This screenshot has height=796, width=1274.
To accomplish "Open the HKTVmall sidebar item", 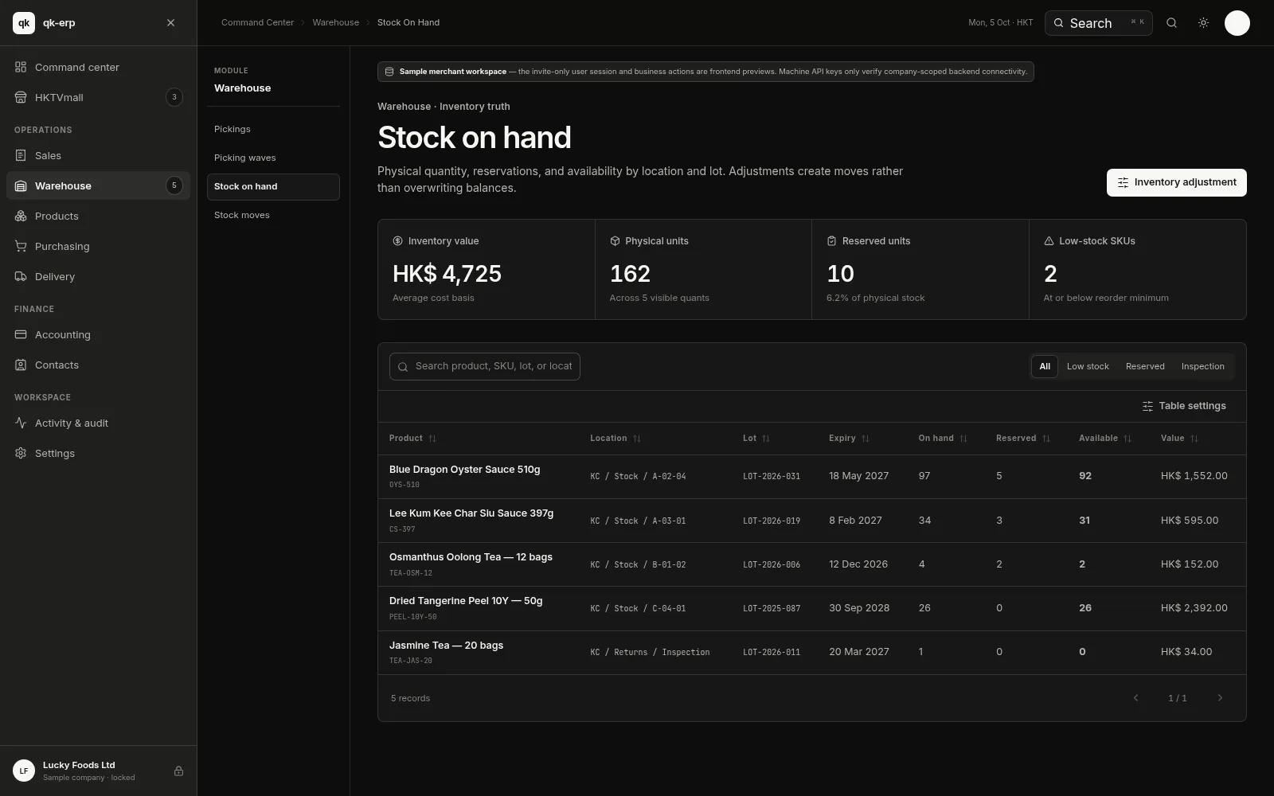I will click(x=98, y=97).
